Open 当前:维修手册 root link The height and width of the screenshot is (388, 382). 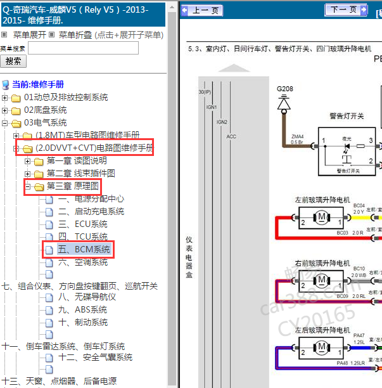[38, 84]
